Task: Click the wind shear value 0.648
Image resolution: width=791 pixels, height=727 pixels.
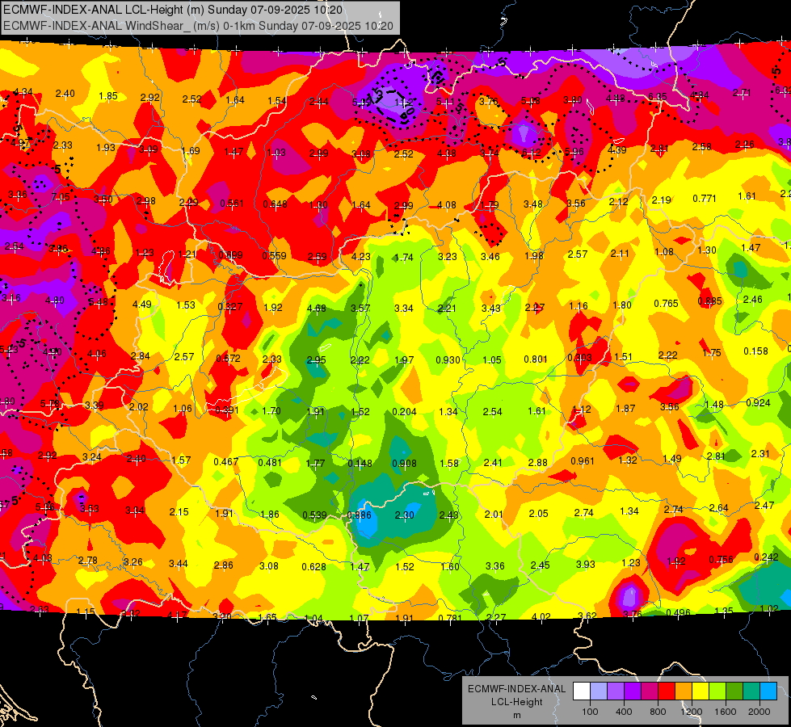Action: pyautogui.click(x=275, y=204)
